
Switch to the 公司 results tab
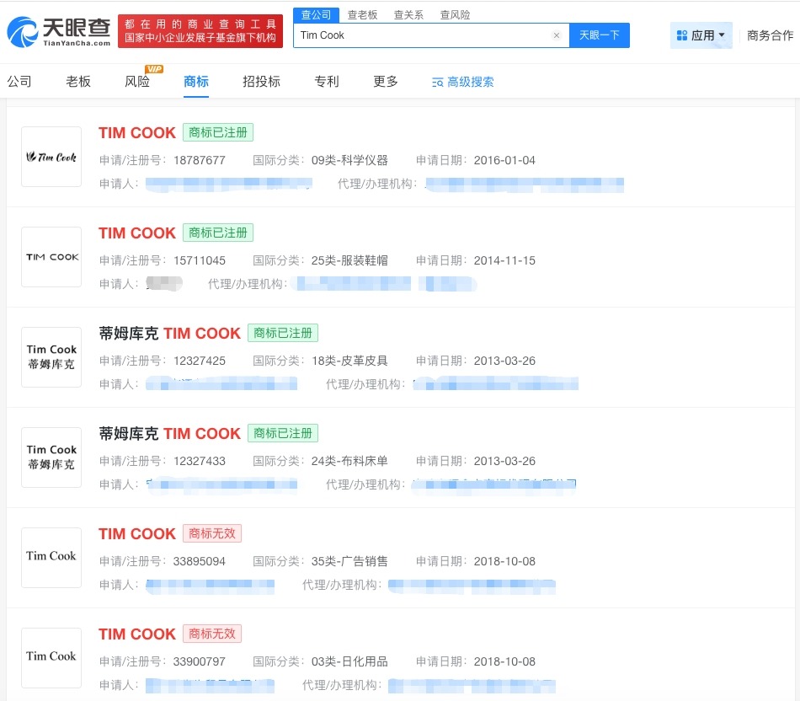(x=19, y=82)
